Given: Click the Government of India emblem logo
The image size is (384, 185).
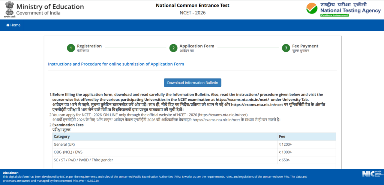Looking at the screenshot, I should pos(9,10).
